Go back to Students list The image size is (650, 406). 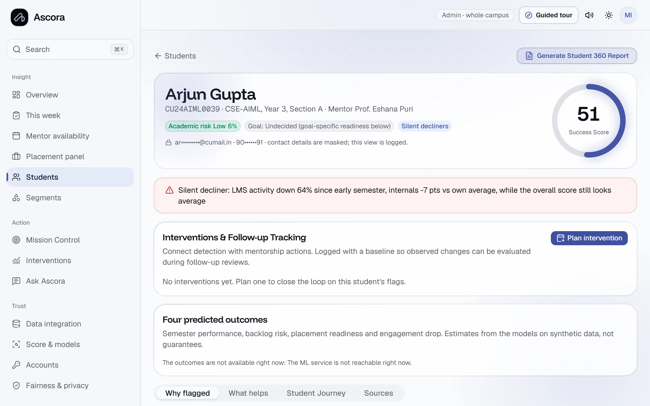[x=175, y=56]
